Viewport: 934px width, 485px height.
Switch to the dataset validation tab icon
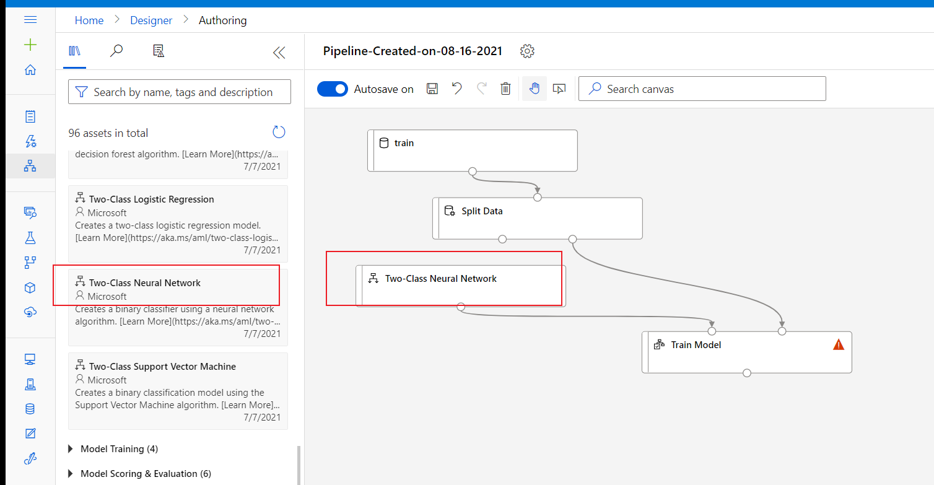(x=159, y=51)
